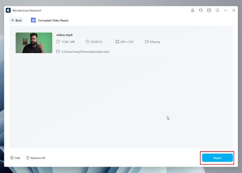Viewport: 242px width, 173px height.
Task: Click the Missing camera info label
Action: (x=155, y=42)
